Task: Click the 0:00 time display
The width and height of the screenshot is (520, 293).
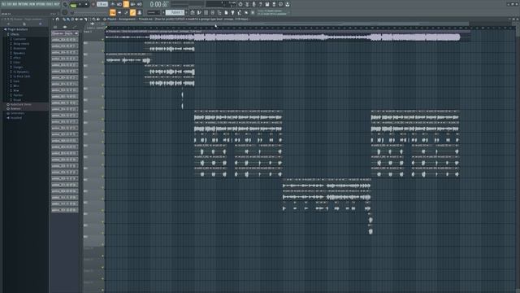Action: click(158, 4)
